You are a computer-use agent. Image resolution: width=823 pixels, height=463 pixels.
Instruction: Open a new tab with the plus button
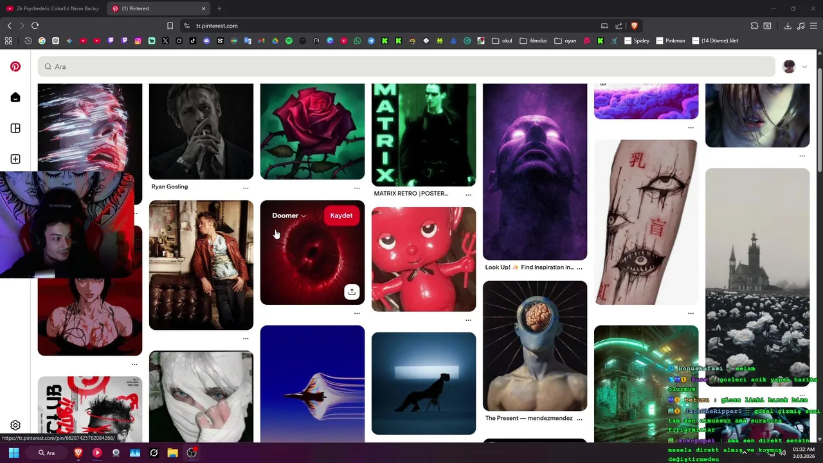click(x=219, y=8)
